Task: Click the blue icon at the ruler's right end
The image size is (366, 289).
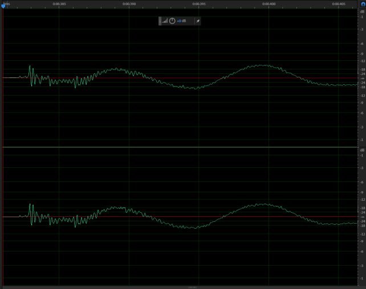Action: point(362,4)
